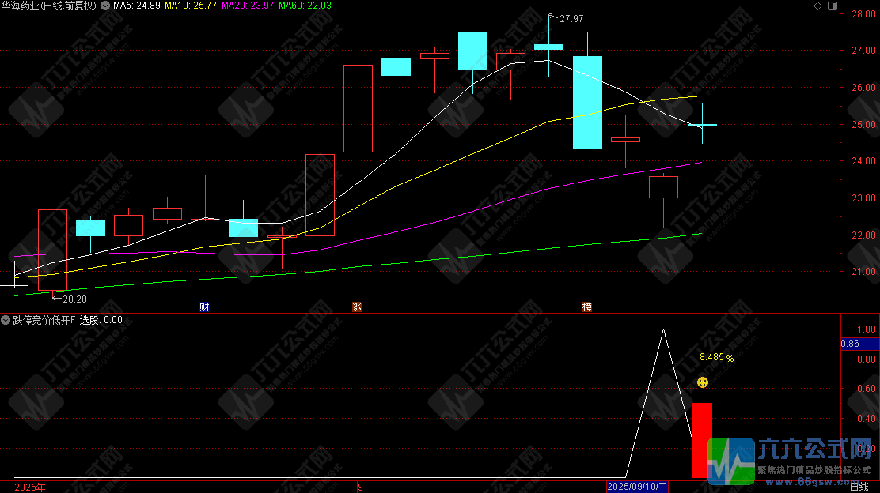The width and height of the screenshot is (880, 493).
Task: Click the 日线 period label at bottom right
Action: point(859,487)
